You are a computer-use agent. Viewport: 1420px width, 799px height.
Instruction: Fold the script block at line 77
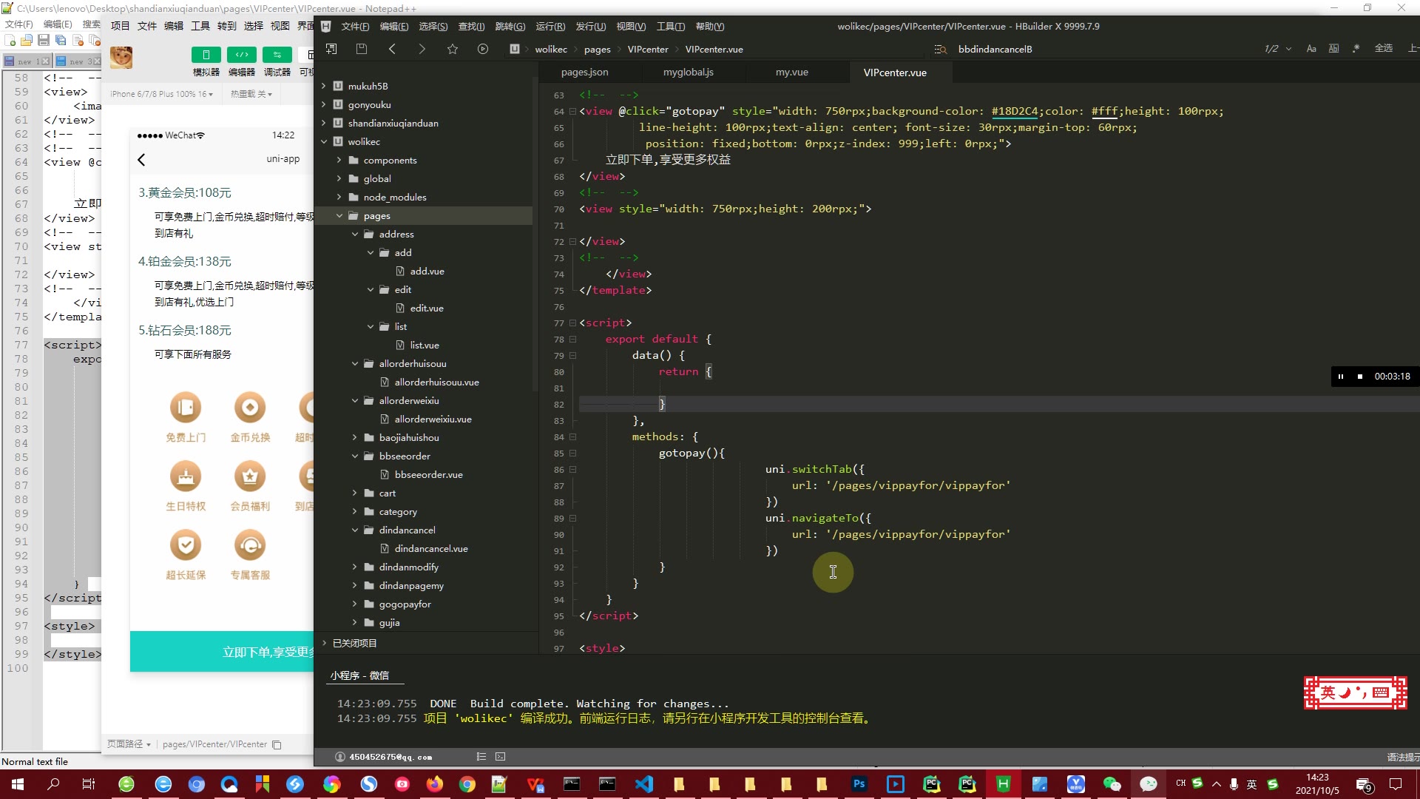tap(572, 323)
